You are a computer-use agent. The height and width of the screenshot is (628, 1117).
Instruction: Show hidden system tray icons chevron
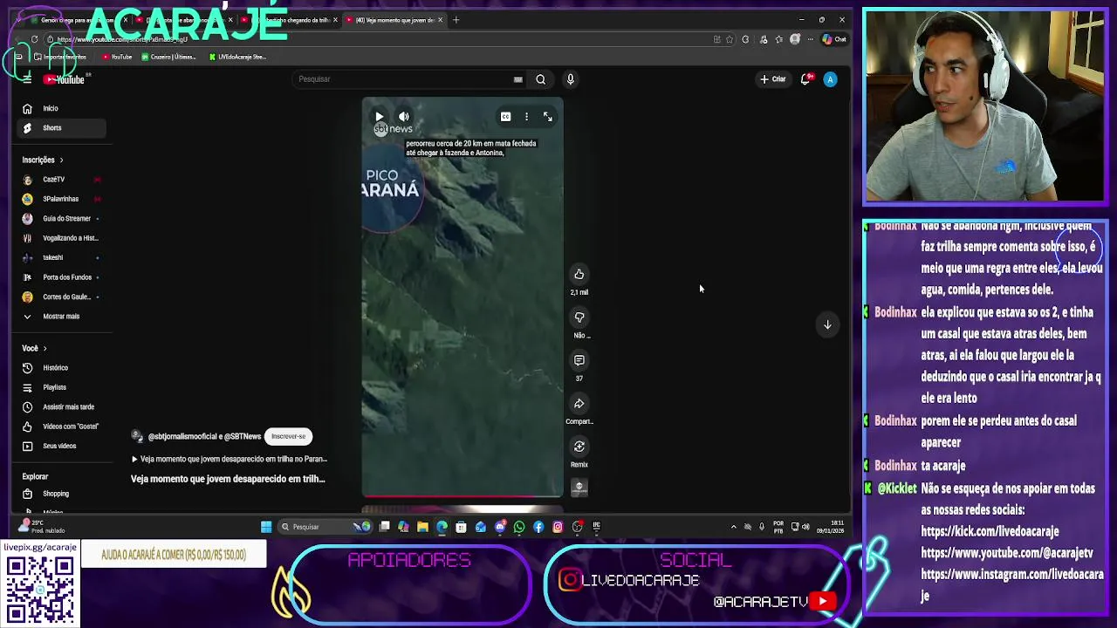coord(733,527)
